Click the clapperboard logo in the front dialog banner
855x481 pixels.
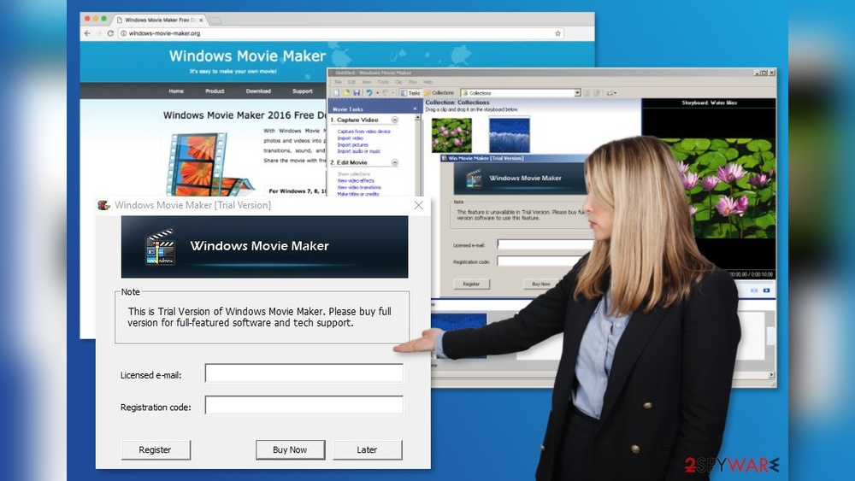point(161,247)
